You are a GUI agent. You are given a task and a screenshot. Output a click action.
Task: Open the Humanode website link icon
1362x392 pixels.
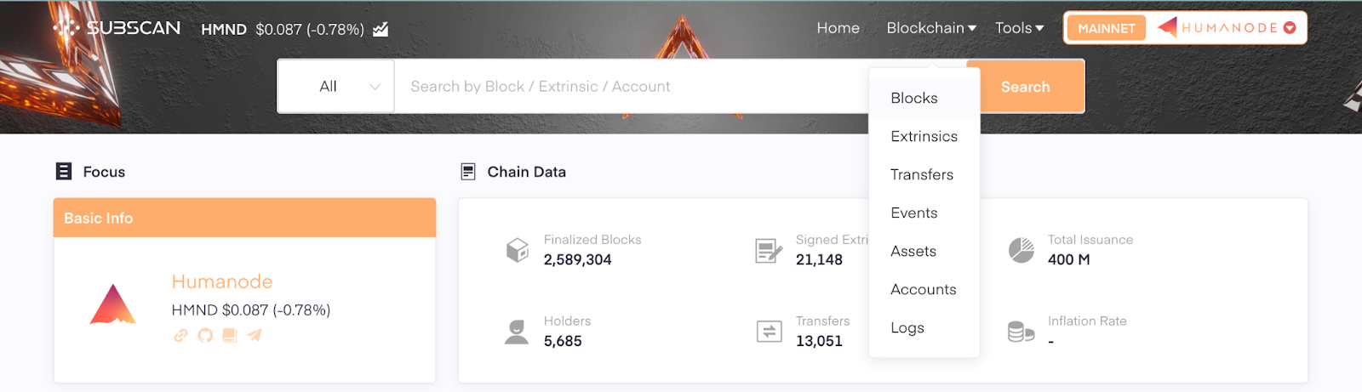click(180, 335)
